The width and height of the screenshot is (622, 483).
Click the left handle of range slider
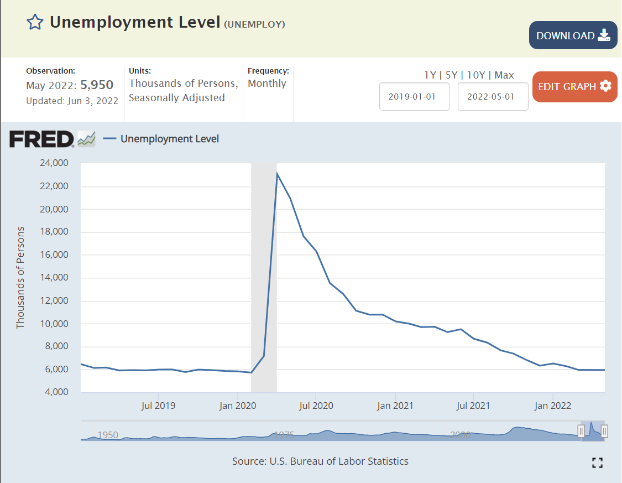[x=581, y=431]
